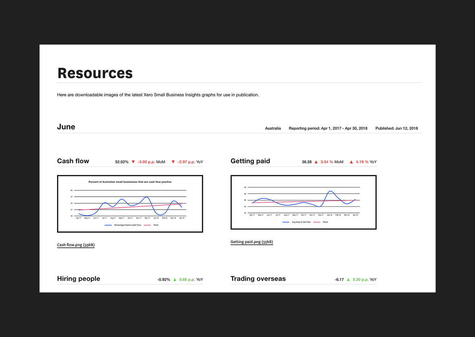Screen dimensions: 475x337
Task: Click the red down arrow beside Cash flow MoM
Action: [133, 162]
